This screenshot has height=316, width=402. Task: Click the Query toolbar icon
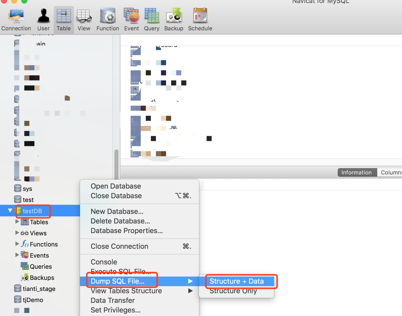pyautogui.click(x=152, y=16)
